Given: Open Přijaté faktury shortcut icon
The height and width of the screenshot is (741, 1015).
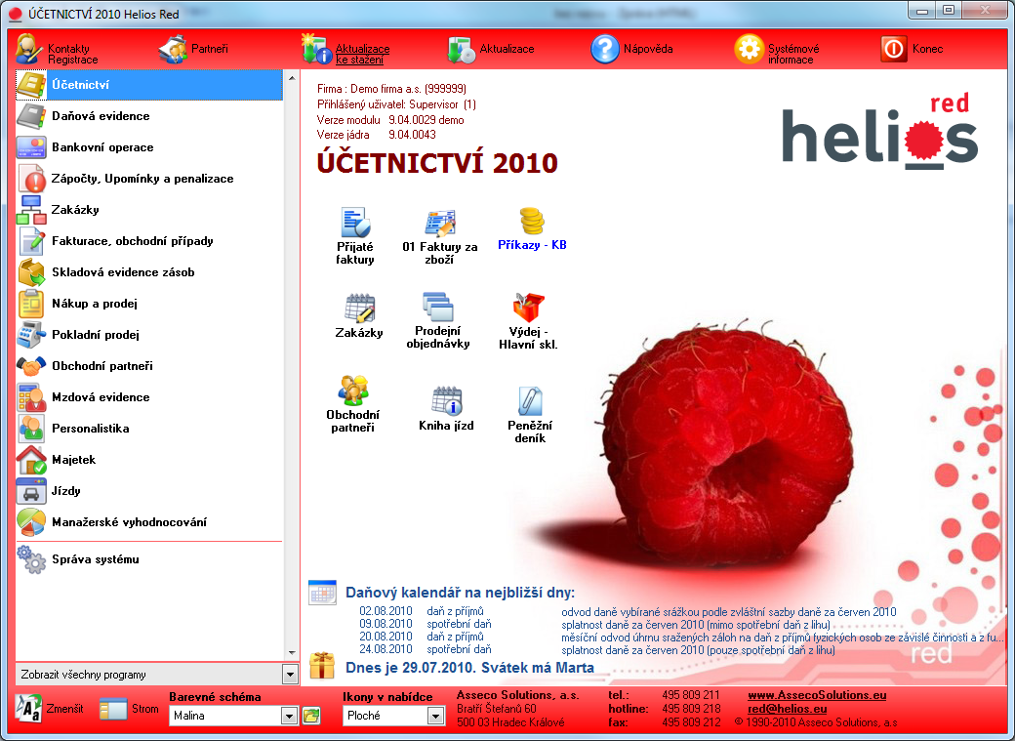Looking at the screenshot, I should [355, 223].
